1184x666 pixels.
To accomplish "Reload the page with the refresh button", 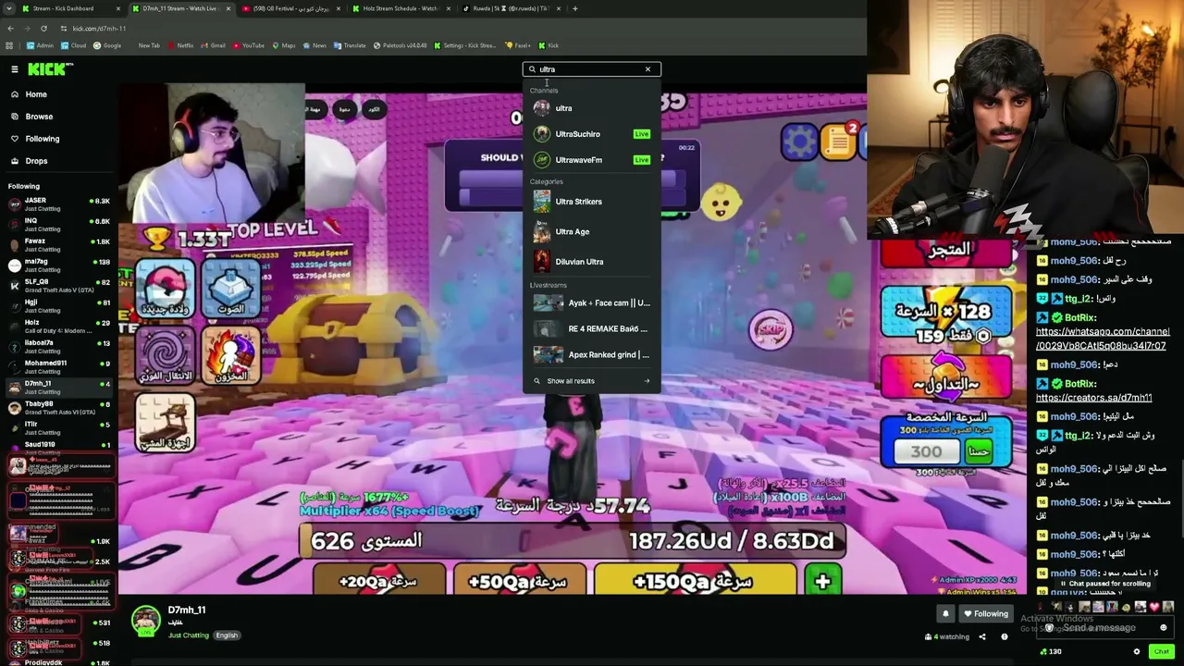I will [x=43, y=29].
